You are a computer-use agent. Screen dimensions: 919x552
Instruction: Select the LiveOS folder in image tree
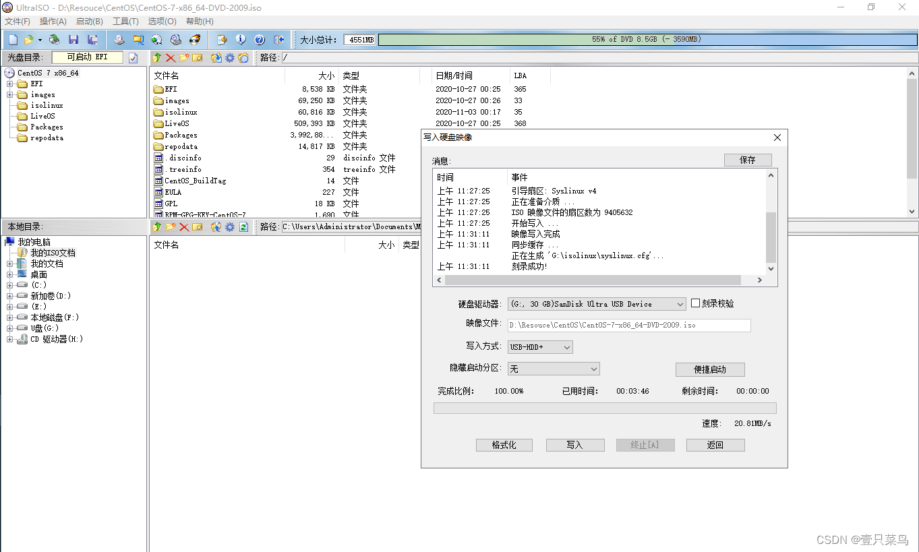click(x=42, y=117)
